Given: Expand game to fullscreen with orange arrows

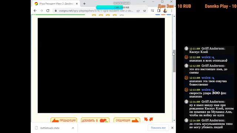Looking at the screenshot, I should click(x=148, y=119).
